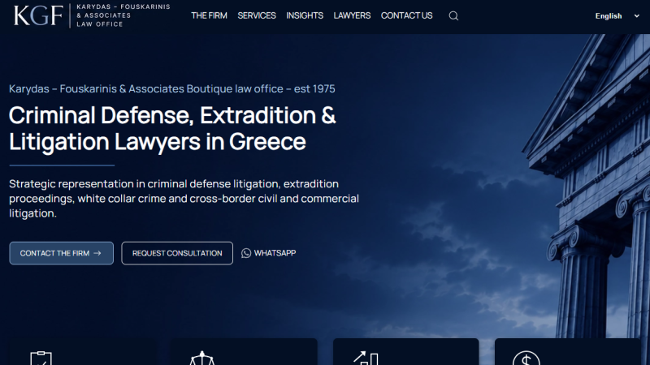Click Karydas – Fouskarinis & Associates Law Office text
Screen dimensions: 650x365
click(x=123, y=15)
